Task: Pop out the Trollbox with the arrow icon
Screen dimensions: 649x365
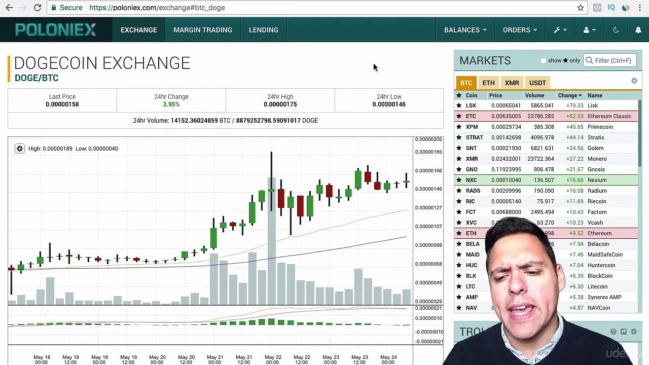Action: [x=624, y=332]
